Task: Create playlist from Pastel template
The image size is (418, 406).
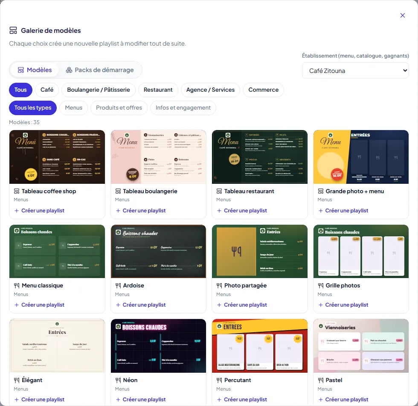Action: [343, 399]
